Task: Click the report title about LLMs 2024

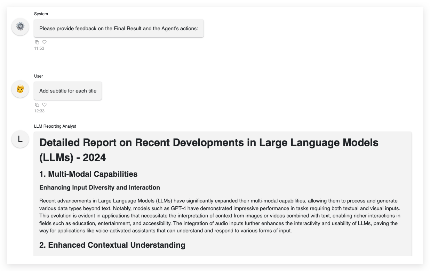Action: pos(209,143)
